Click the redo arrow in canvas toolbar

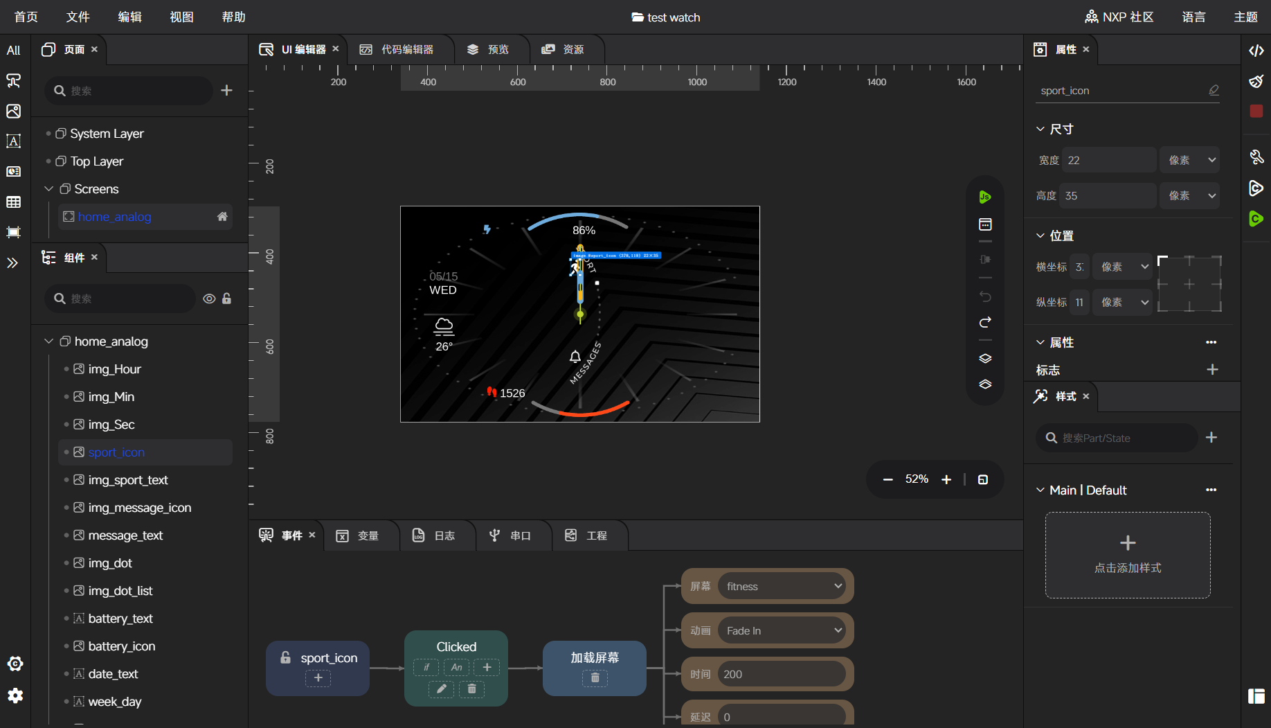coord(985,323)
